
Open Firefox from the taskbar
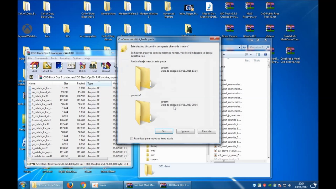70,185
